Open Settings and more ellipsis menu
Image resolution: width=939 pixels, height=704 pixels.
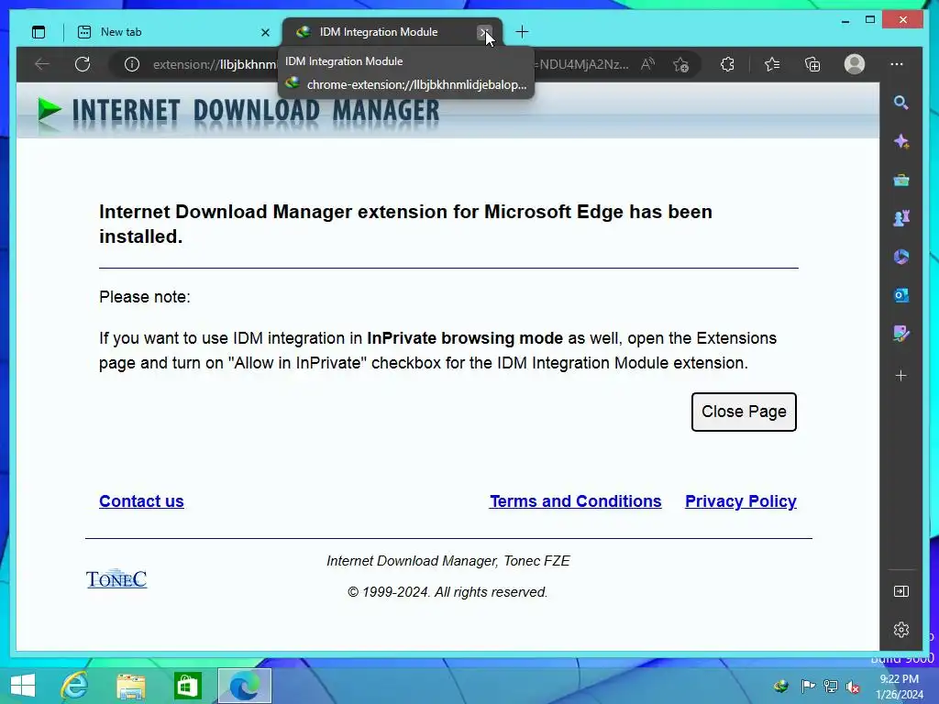point(897,64)
